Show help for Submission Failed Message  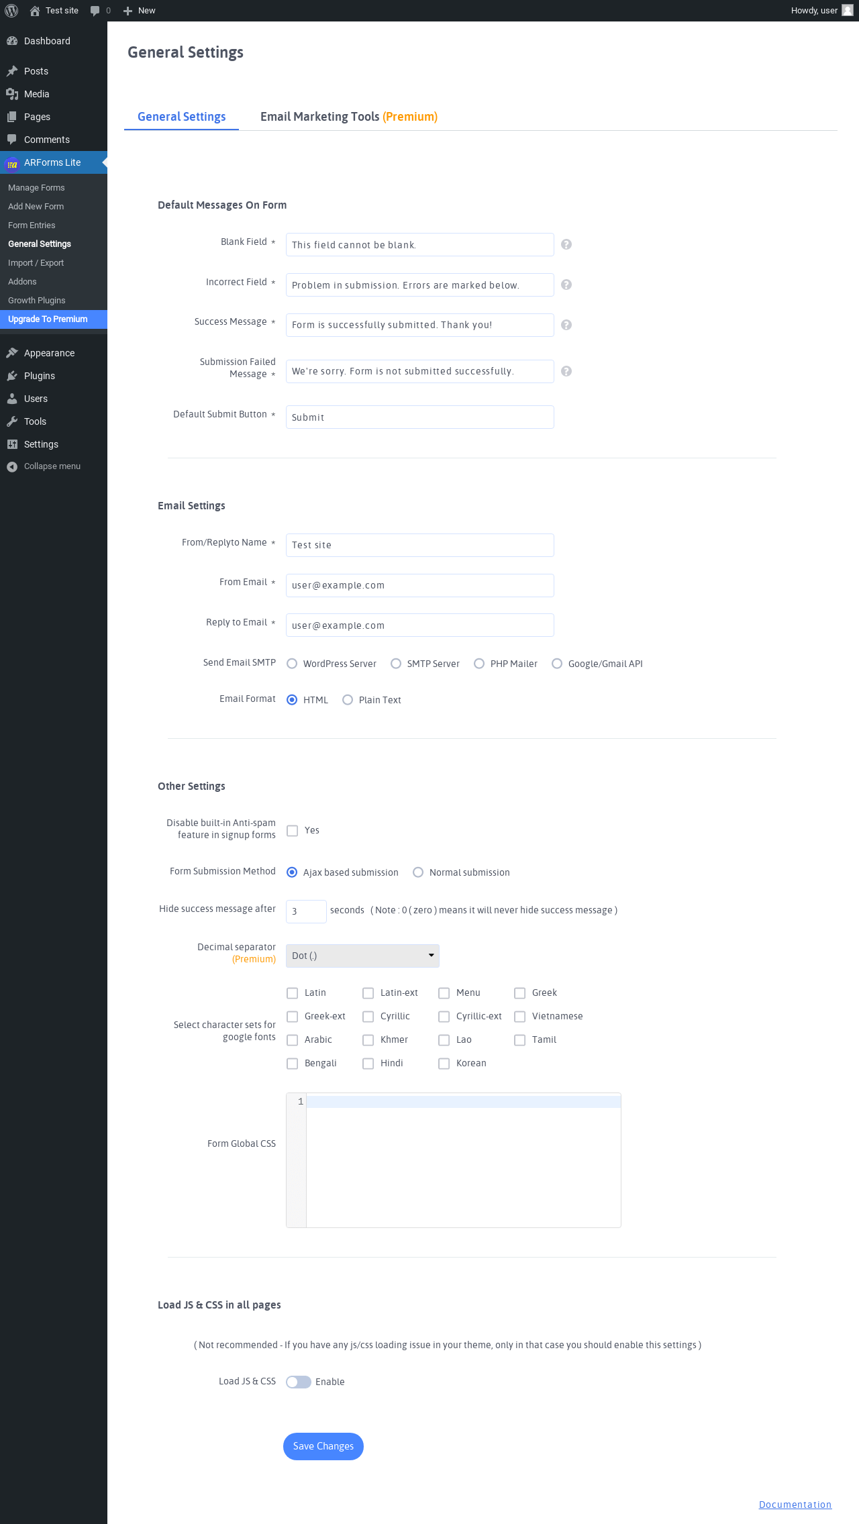[x=566, y=371]
